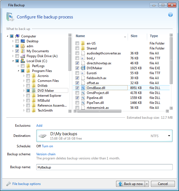Open the help question mark icon
The width and height of the screenshot is (179, 191).
coord(170,15)
